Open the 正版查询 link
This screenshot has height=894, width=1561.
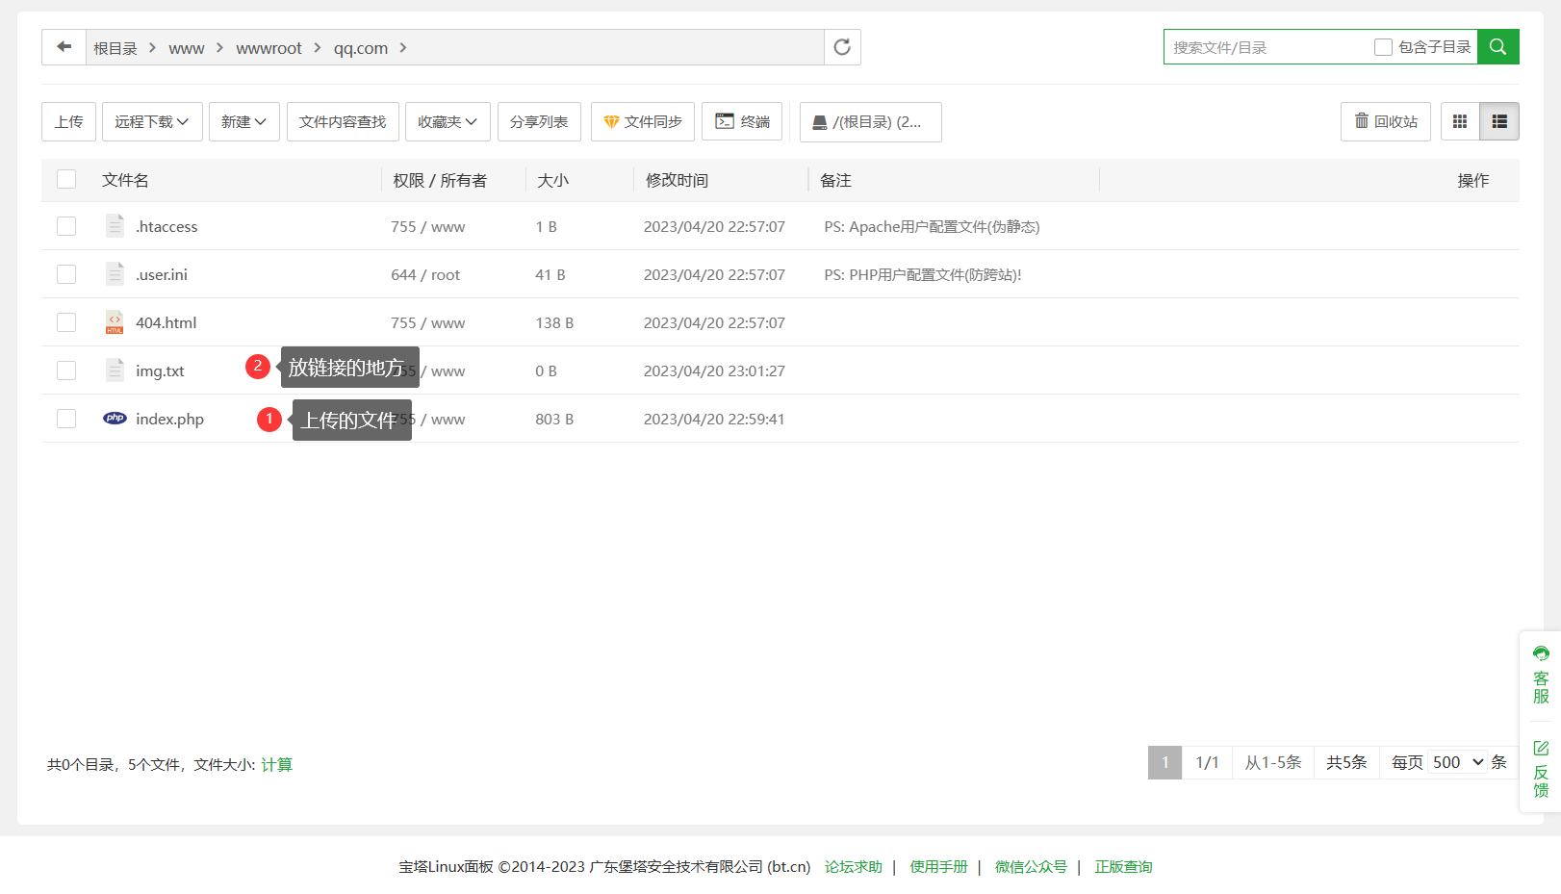point(1123,866)
